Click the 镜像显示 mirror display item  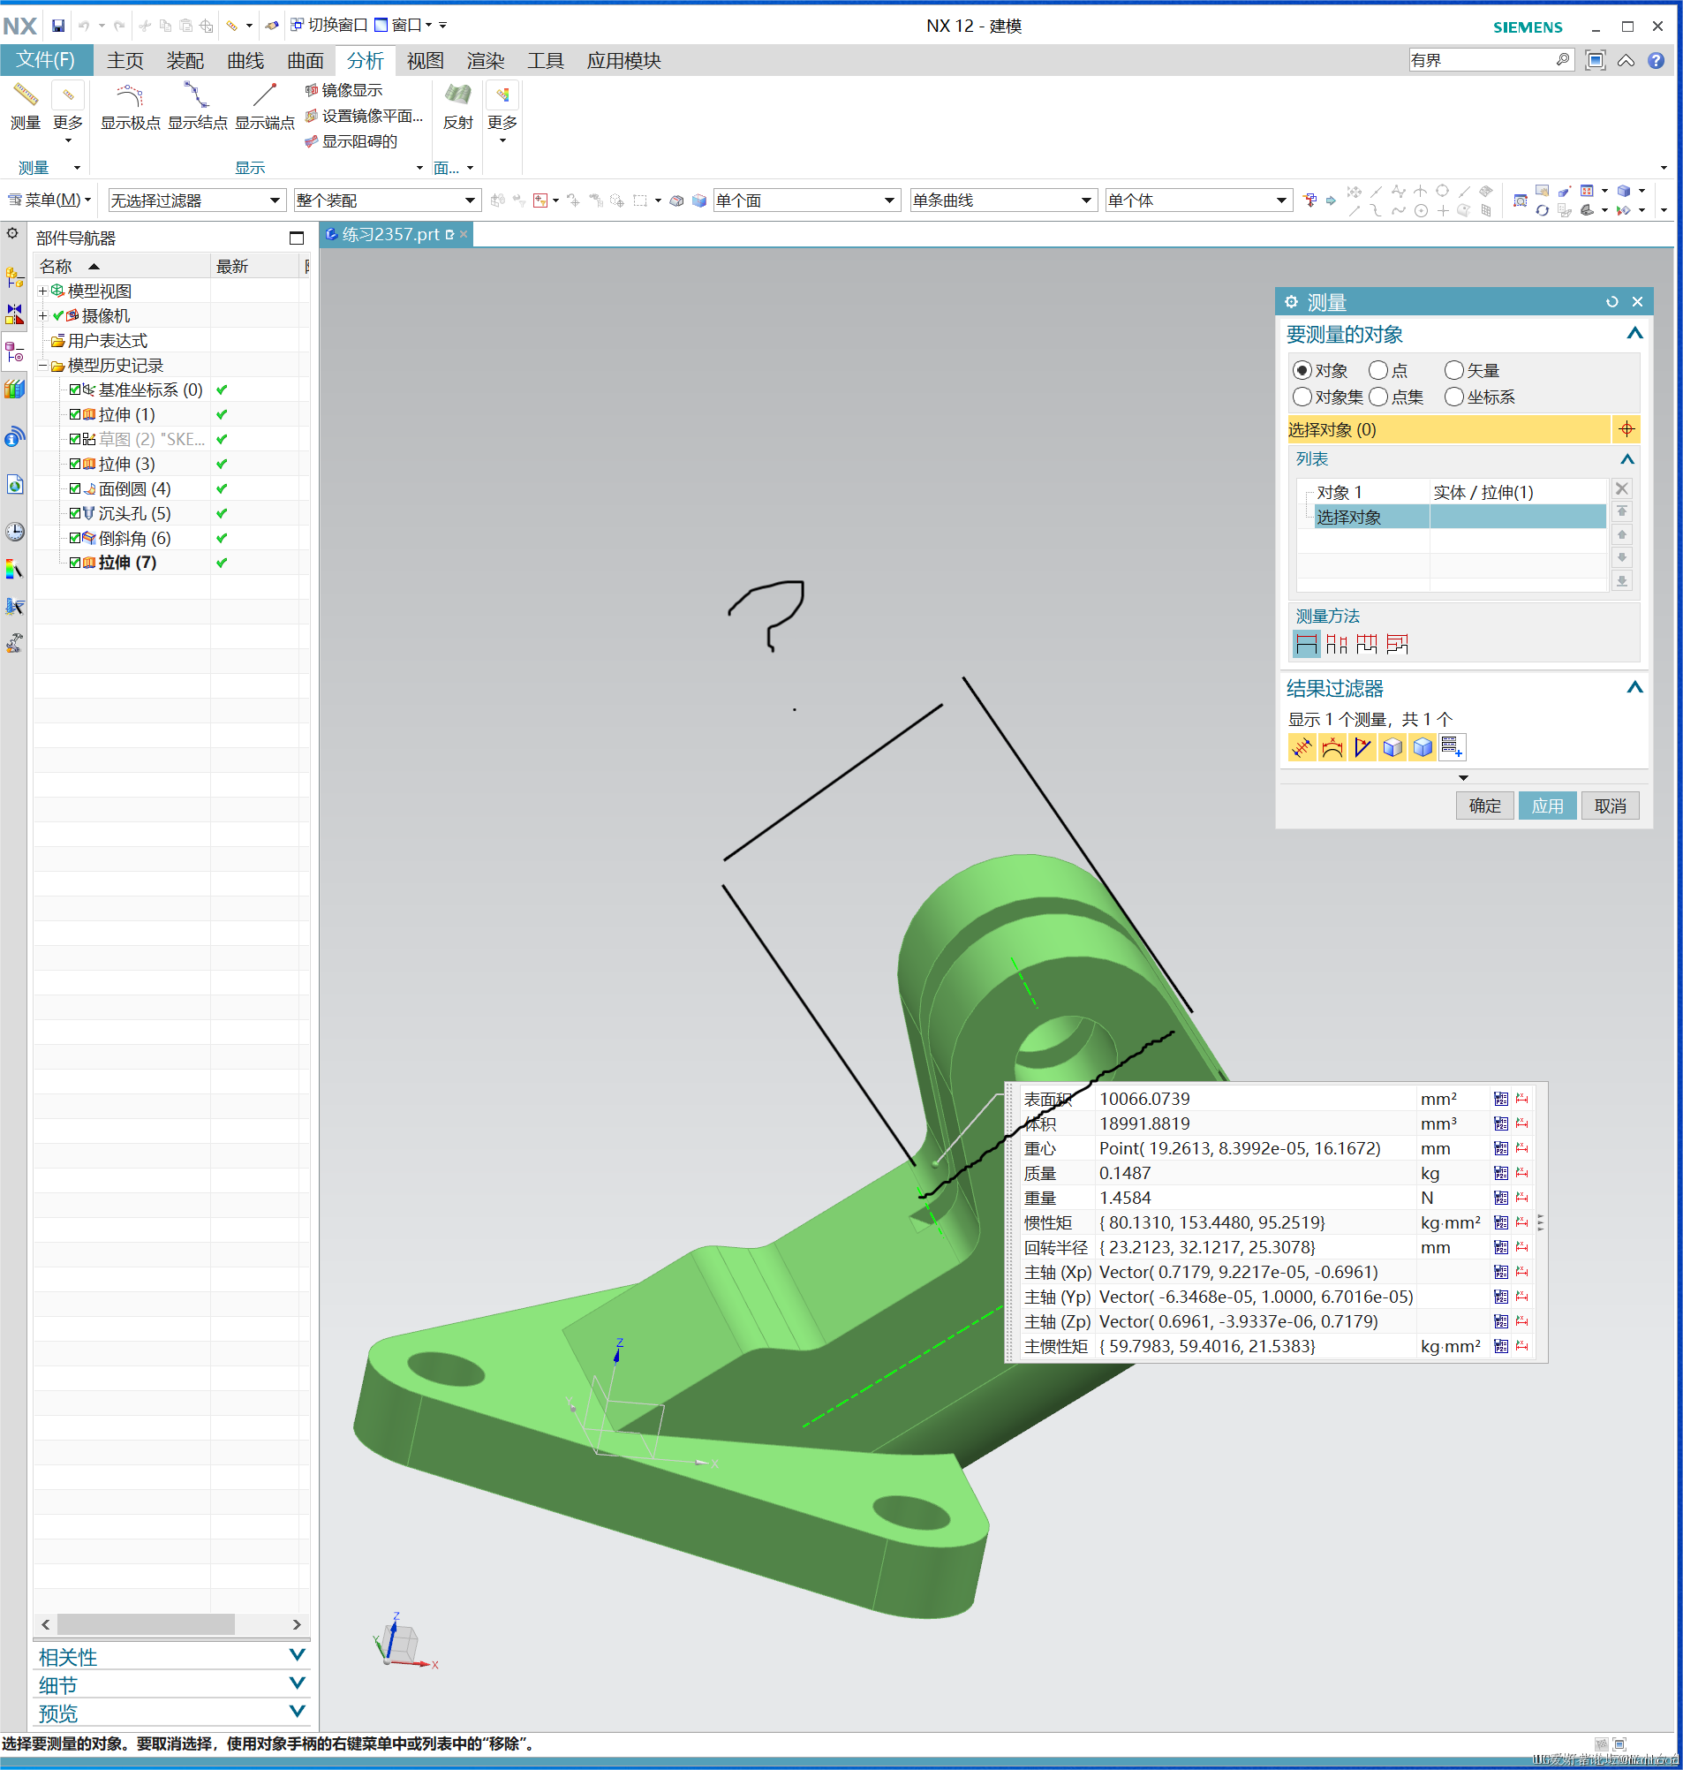343,90
